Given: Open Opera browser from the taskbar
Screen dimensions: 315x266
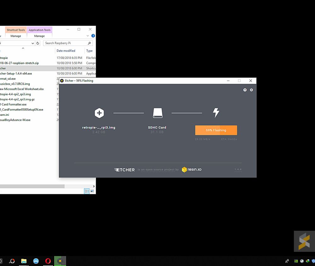Looking at the screenshot, I should (48, 261).
